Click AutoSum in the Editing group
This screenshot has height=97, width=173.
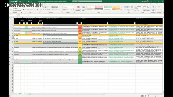pyautogui.click(x=138, y=6)
